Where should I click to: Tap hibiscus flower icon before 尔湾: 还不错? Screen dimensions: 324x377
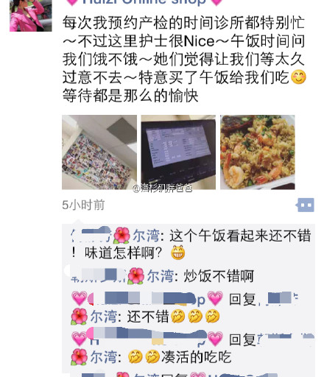(80, 317)
